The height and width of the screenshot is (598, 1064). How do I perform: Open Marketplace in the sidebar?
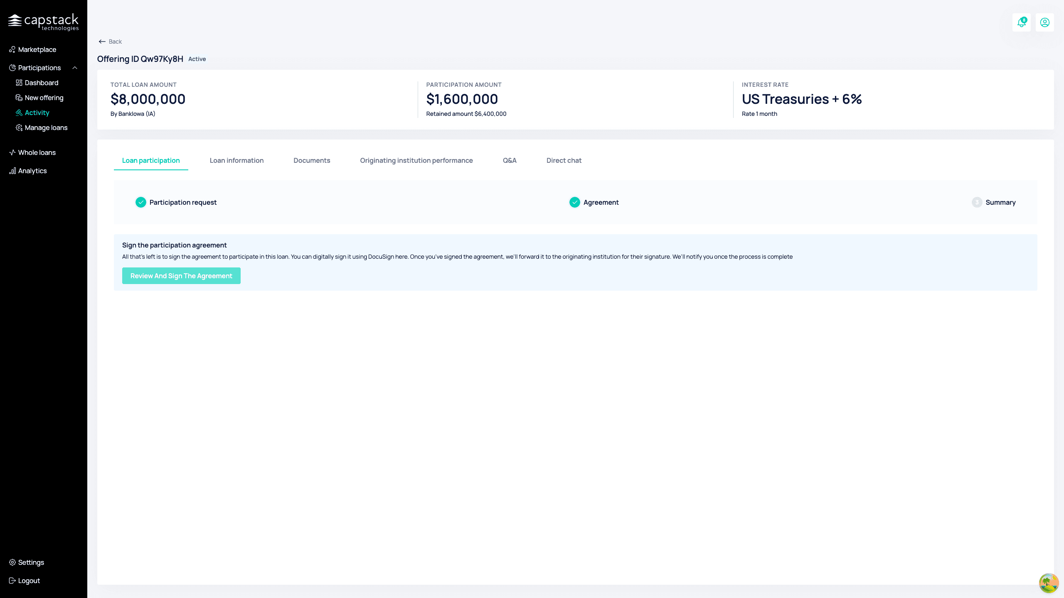coord(37,49)
